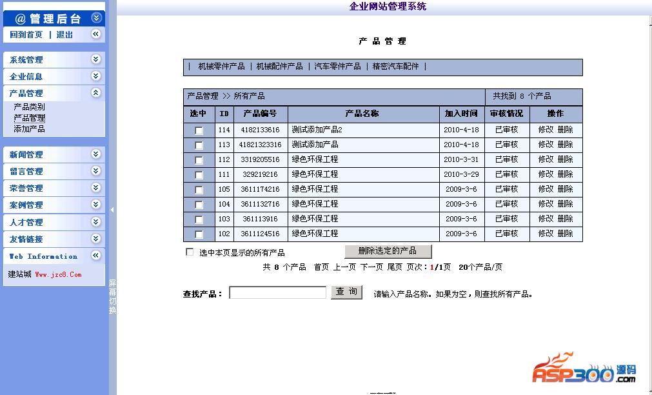Click product number 3319205516
Screen dimensions: 652x395
pos(260,159)
